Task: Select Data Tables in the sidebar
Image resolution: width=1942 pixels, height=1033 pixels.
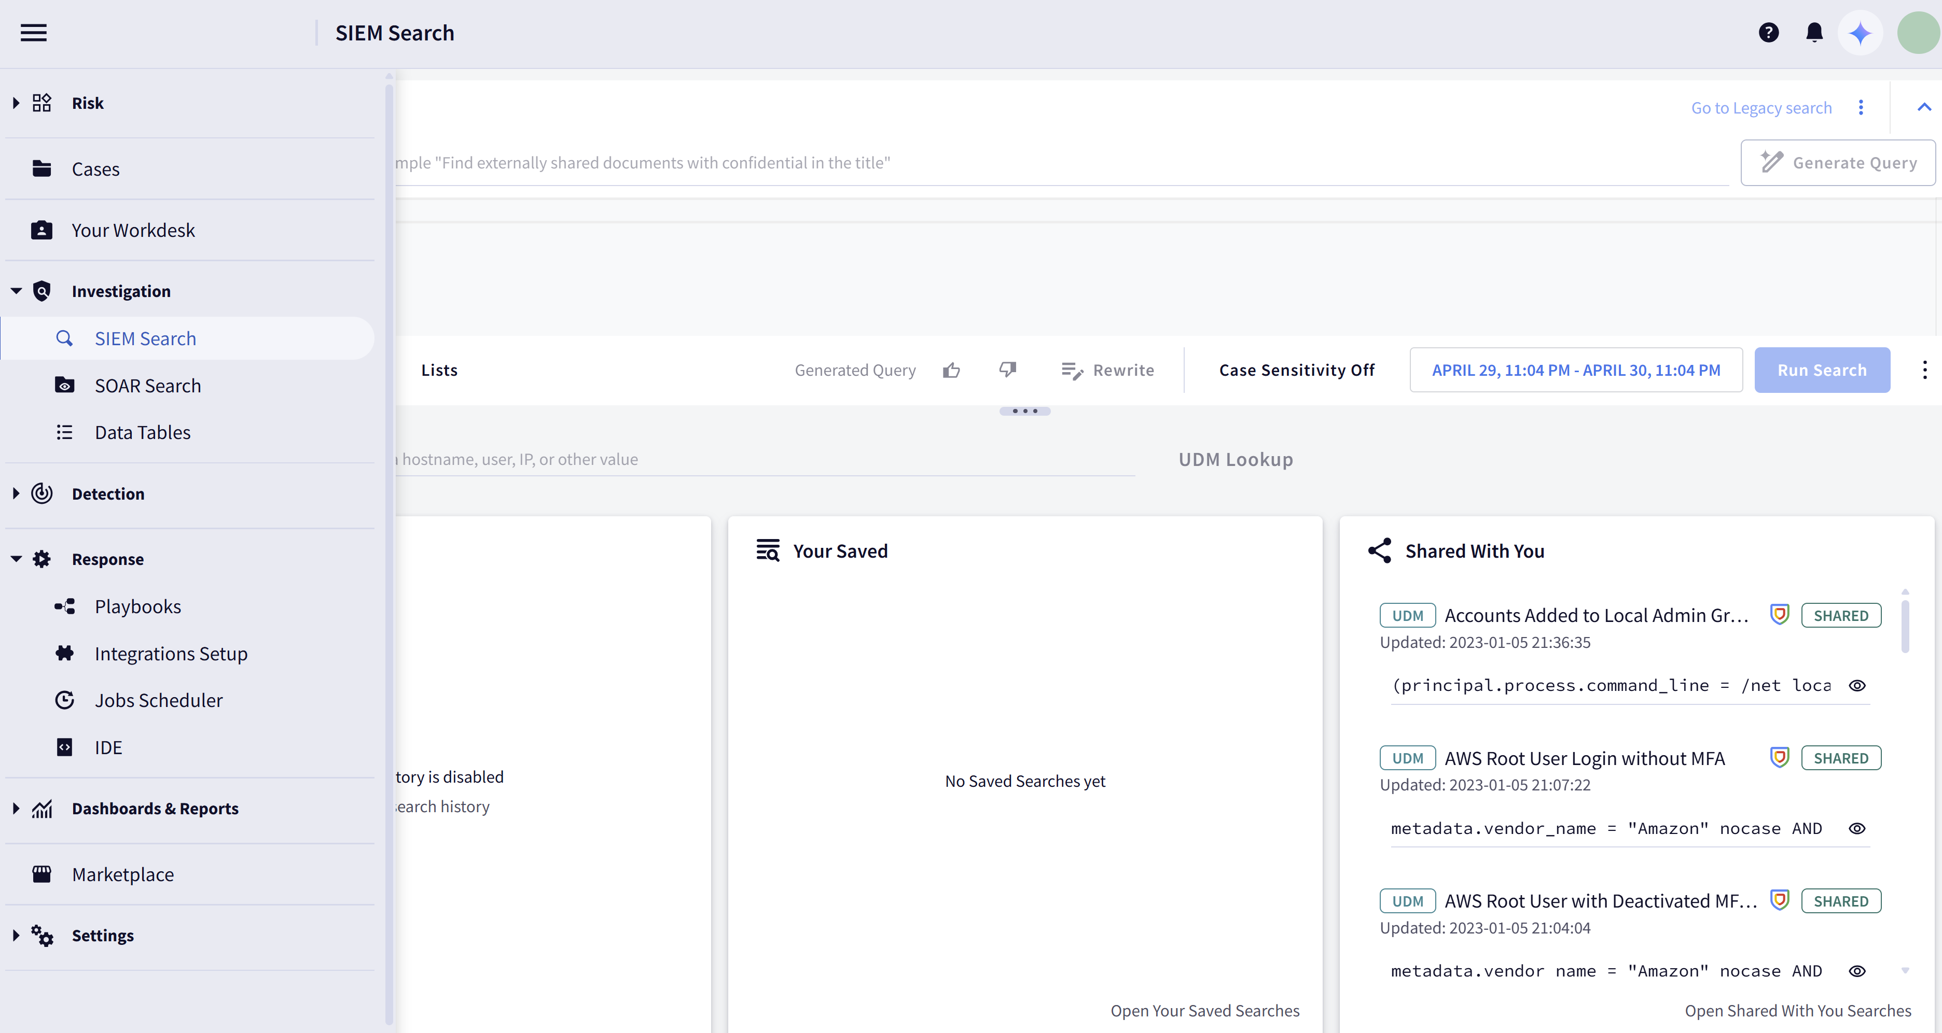Action: tap(143, 432)
